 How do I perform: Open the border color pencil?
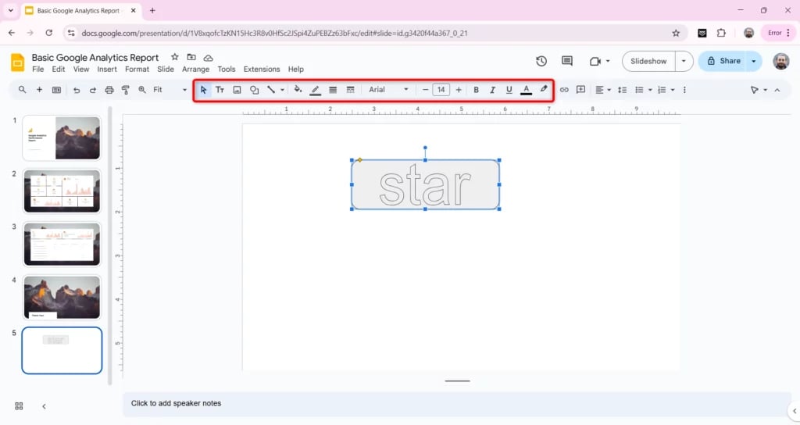point(316,90)
